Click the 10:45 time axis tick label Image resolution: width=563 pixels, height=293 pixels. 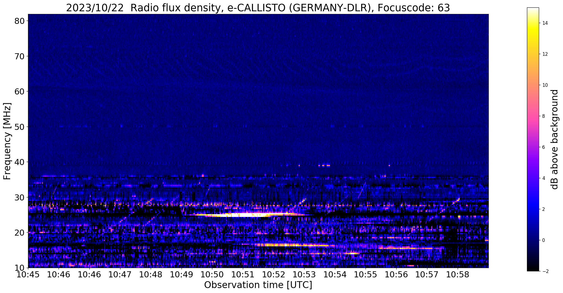[x=28, y=275]
